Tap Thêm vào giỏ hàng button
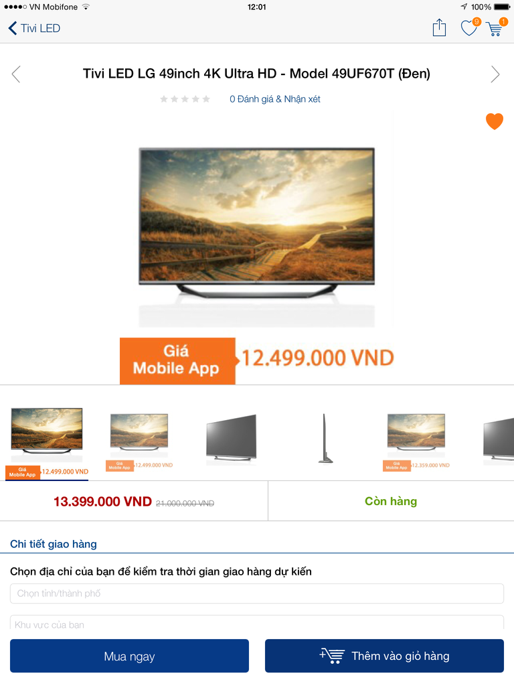Viewport: 514px width, 686px height. [384, 656]
